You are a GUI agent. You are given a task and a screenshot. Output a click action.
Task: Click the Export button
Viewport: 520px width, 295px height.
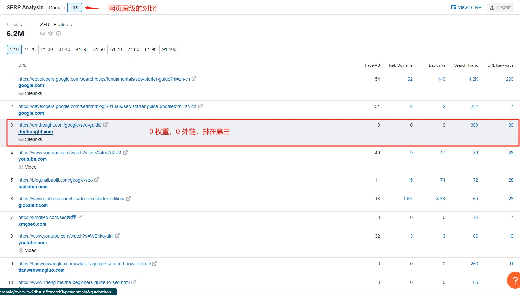click(500, 7)
